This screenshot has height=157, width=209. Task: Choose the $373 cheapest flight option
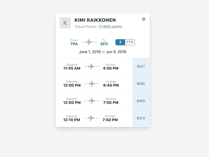click(141, 117)
